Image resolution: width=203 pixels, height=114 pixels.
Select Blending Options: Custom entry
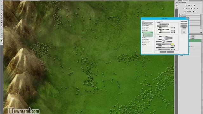click(147, 24)
